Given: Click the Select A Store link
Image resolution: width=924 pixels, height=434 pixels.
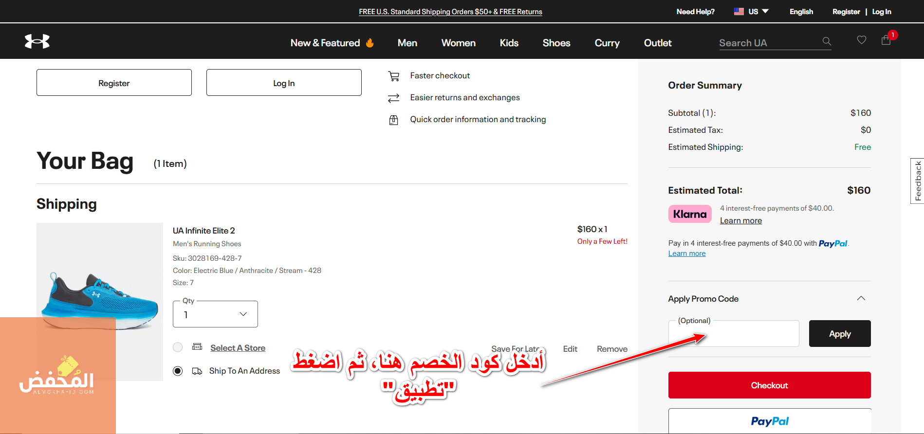Looking at the screenshot, I should pos(238,348).
